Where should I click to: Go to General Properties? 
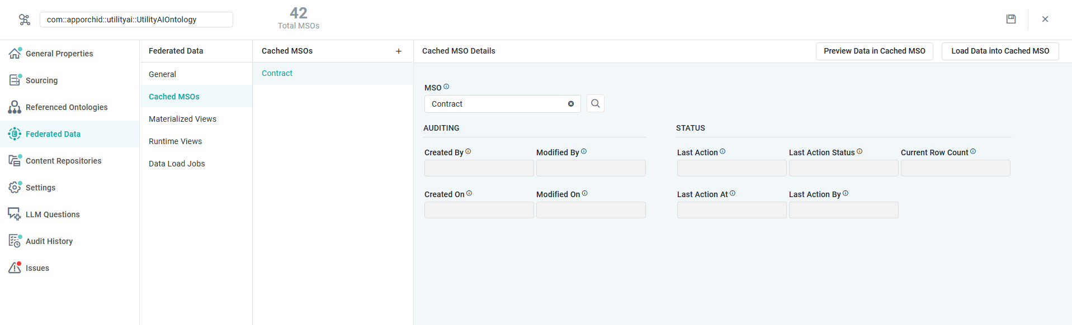[59, 54]
